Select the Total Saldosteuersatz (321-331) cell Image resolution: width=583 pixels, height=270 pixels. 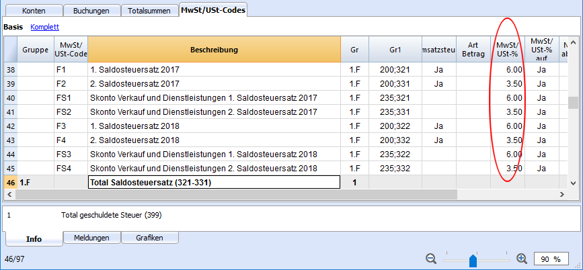(x=214, y=183)
